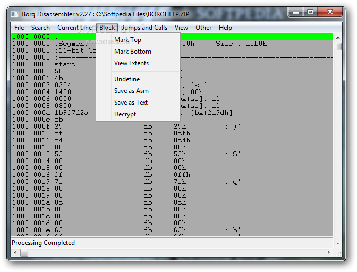Click the vertical scrollbar thumb
Screen dimensions: 357x272
[338, 46]
